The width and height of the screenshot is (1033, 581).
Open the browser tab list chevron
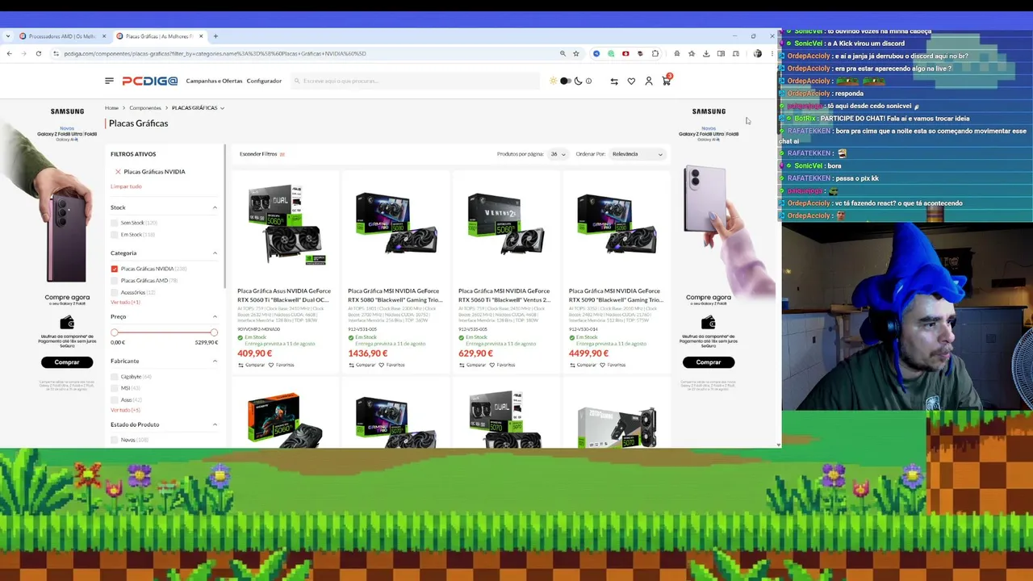pos(8,36)
